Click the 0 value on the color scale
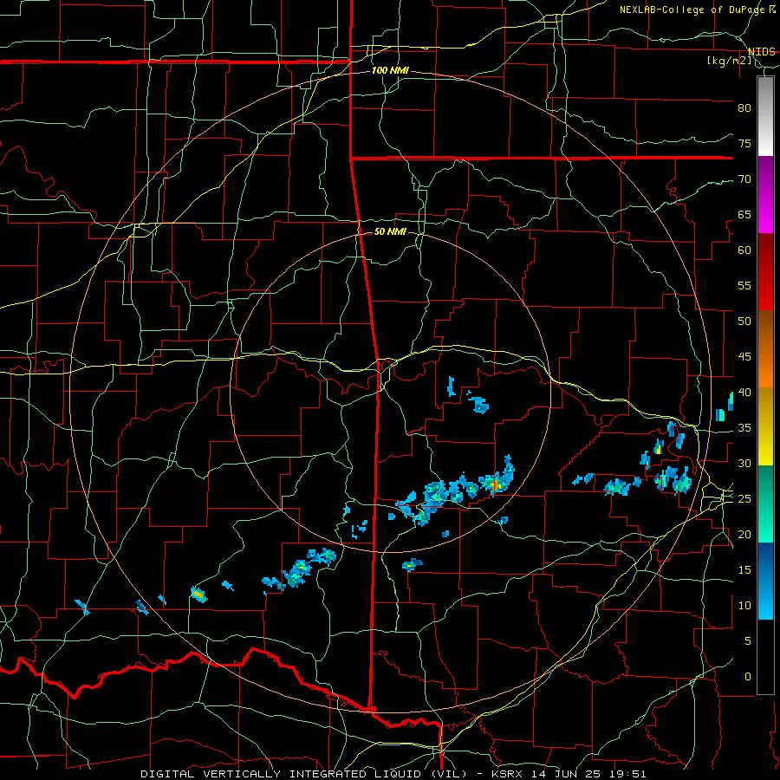Viewport: 780px width, 780px height. click(x=748, y=677)
